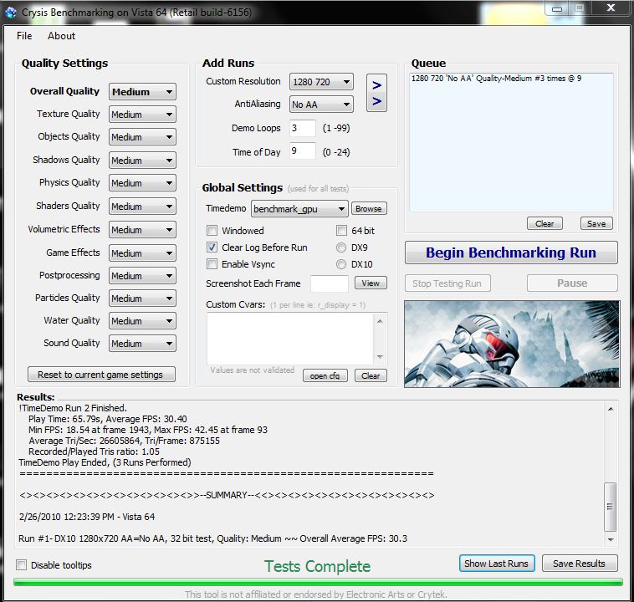Screen dimensions: 634x602
Task: Open Water Quality dropdown
Action: point(142,321)
